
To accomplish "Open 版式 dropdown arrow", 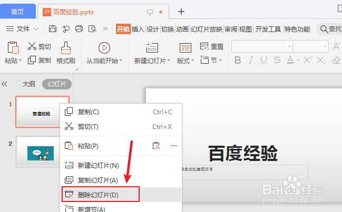I will tap(192, 60).
